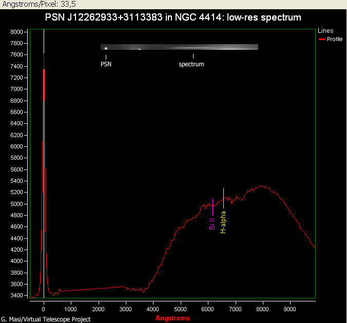Click the magenta Si II line marker
Screen dimensions: 347x323
coord(213,206)
